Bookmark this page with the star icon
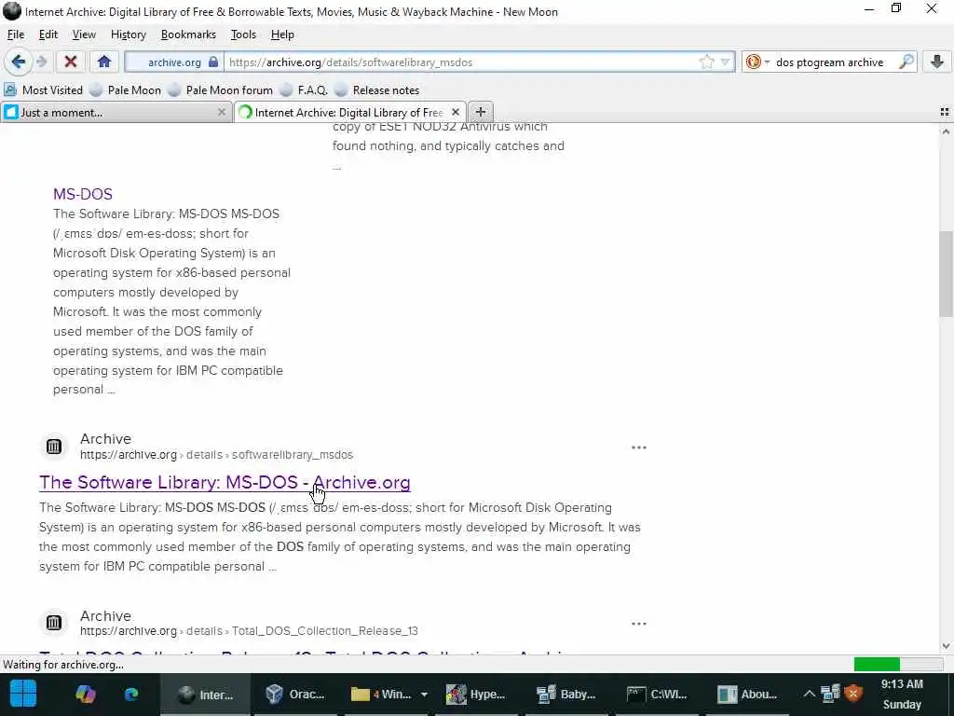The height and width of the screenshot is (716, 954). [706, 62]
